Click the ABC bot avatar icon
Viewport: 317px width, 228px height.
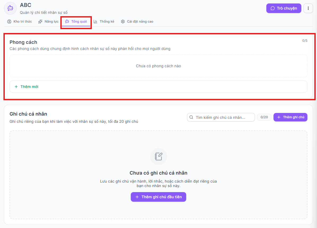pos(10,8)
